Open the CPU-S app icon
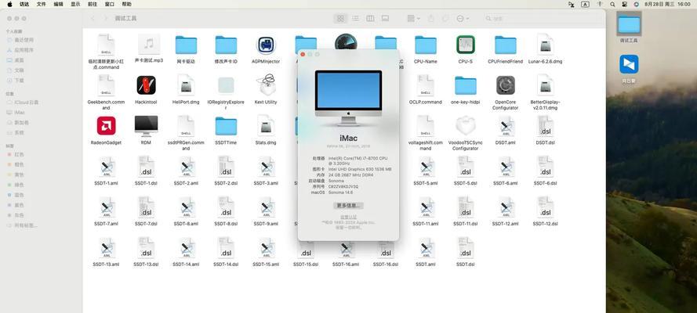The image size is (697, 313). (x=466, y=45)
